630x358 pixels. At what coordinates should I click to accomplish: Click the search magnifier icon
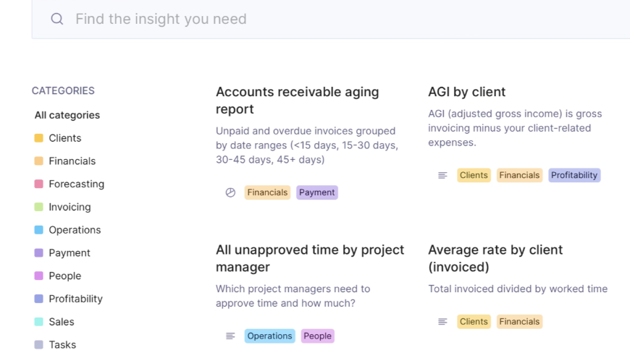click(x=57, y=19)
